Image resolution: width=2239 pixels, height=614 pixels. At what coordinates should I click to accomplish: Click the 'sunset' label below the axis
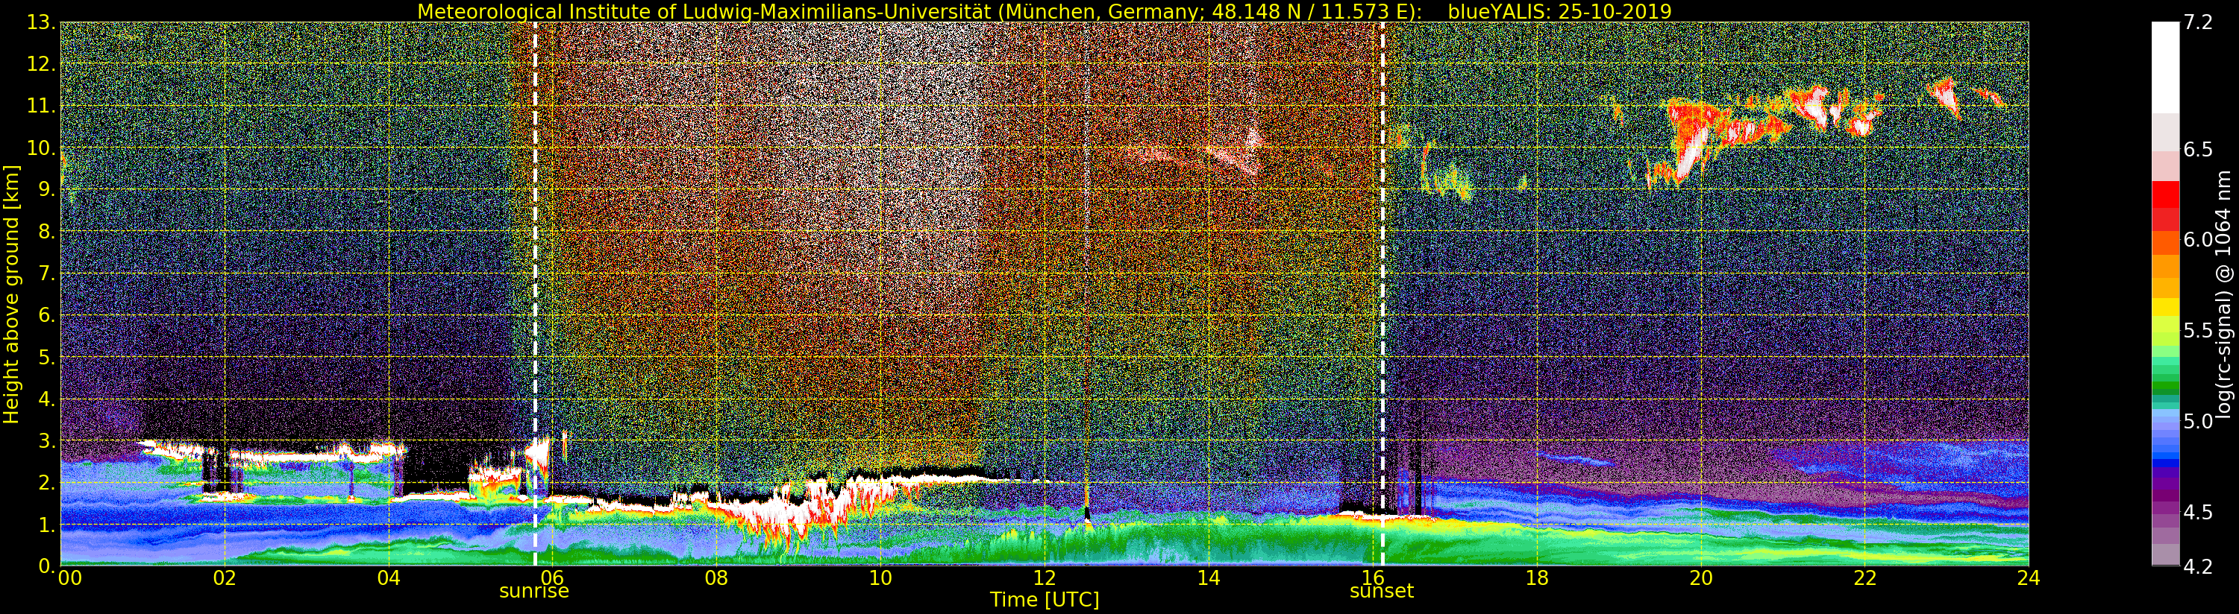coord(1381,592)
